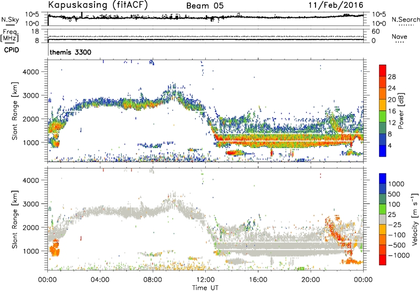The image size is (420, 291).
Task: Click the Kapuskasing (fitACF) title
Action: pos(98,5)
